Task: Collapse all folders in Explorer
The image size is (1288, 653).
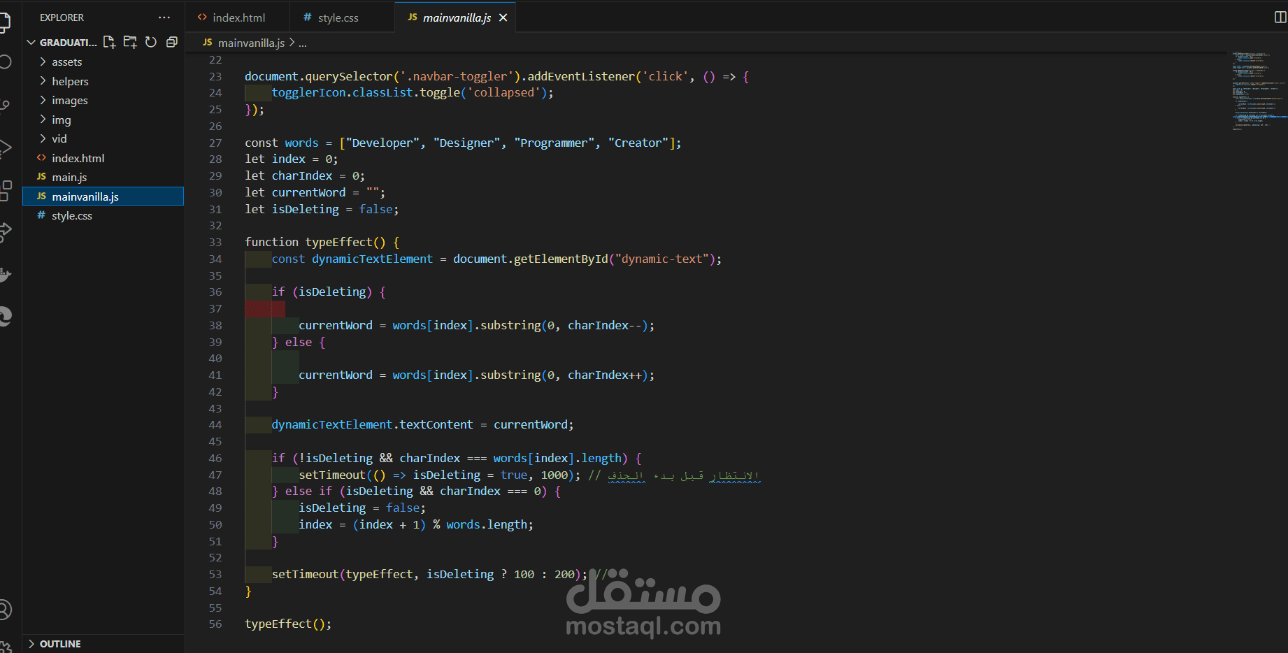Action: point(171,42)
